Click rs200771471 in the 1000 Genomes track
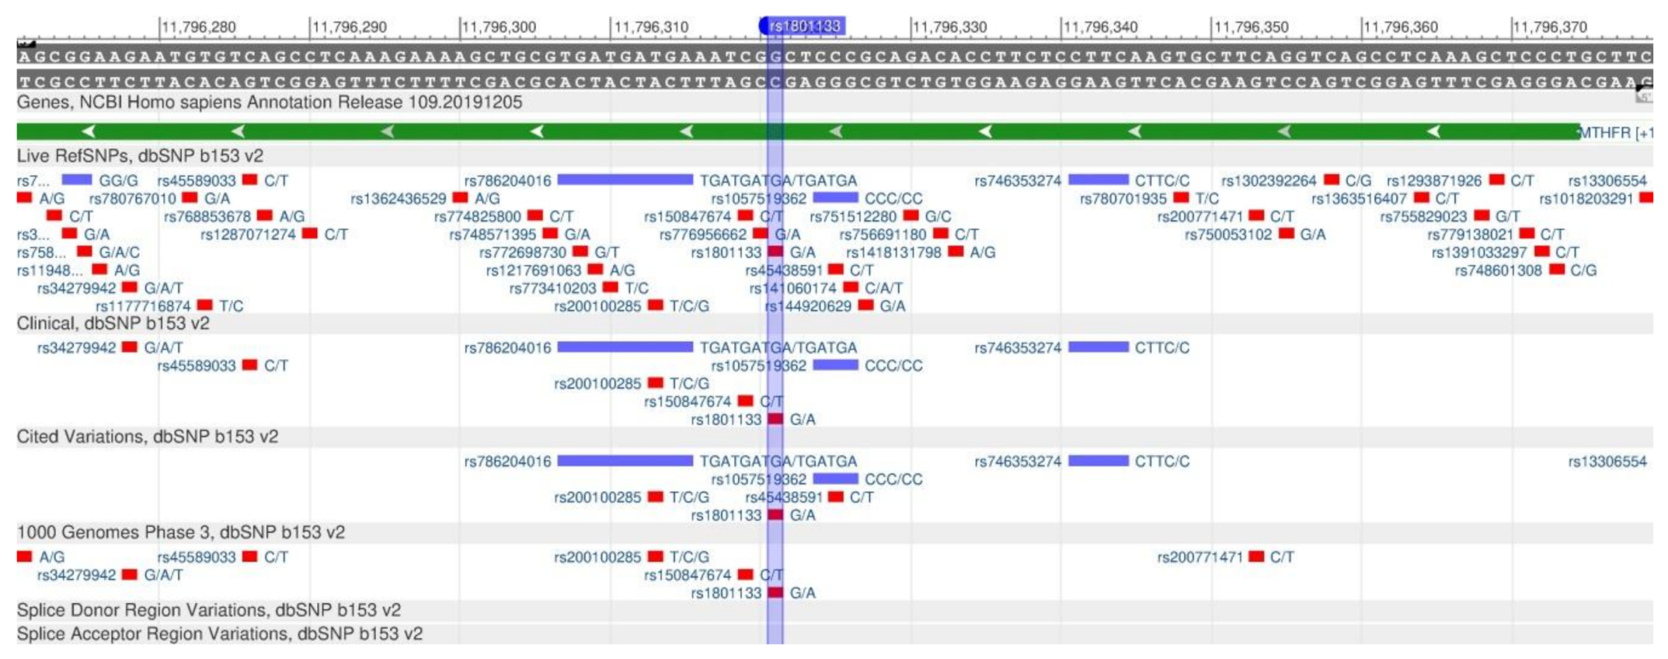The height and width of the screenshot is (659, 1668). tap(1257, 556)
